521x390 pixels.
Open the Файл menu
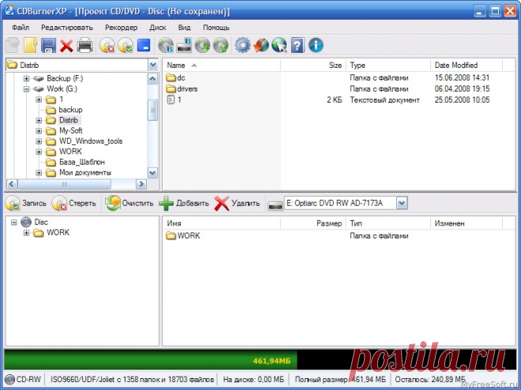21,28
